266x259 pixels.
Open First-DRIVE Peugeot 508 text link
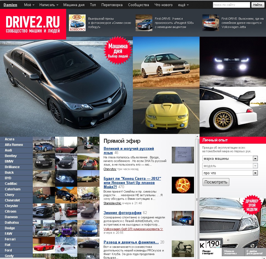pyautogui.click(x=174, y=23)
